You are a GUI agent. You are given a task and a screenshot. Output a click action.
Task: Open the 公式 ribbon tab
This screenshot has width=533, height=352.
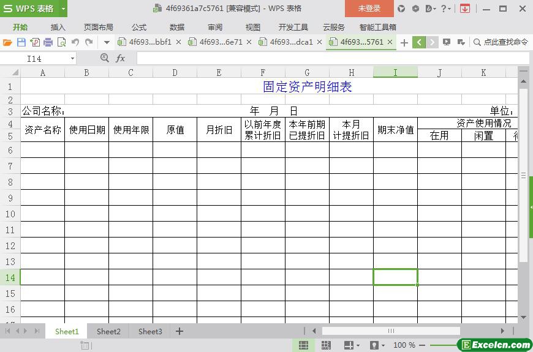click(139, 27)
